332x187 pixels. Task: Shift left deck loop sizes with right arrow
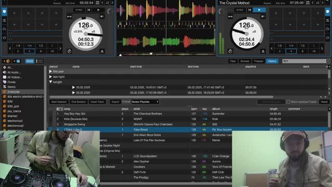coord(60,48)
